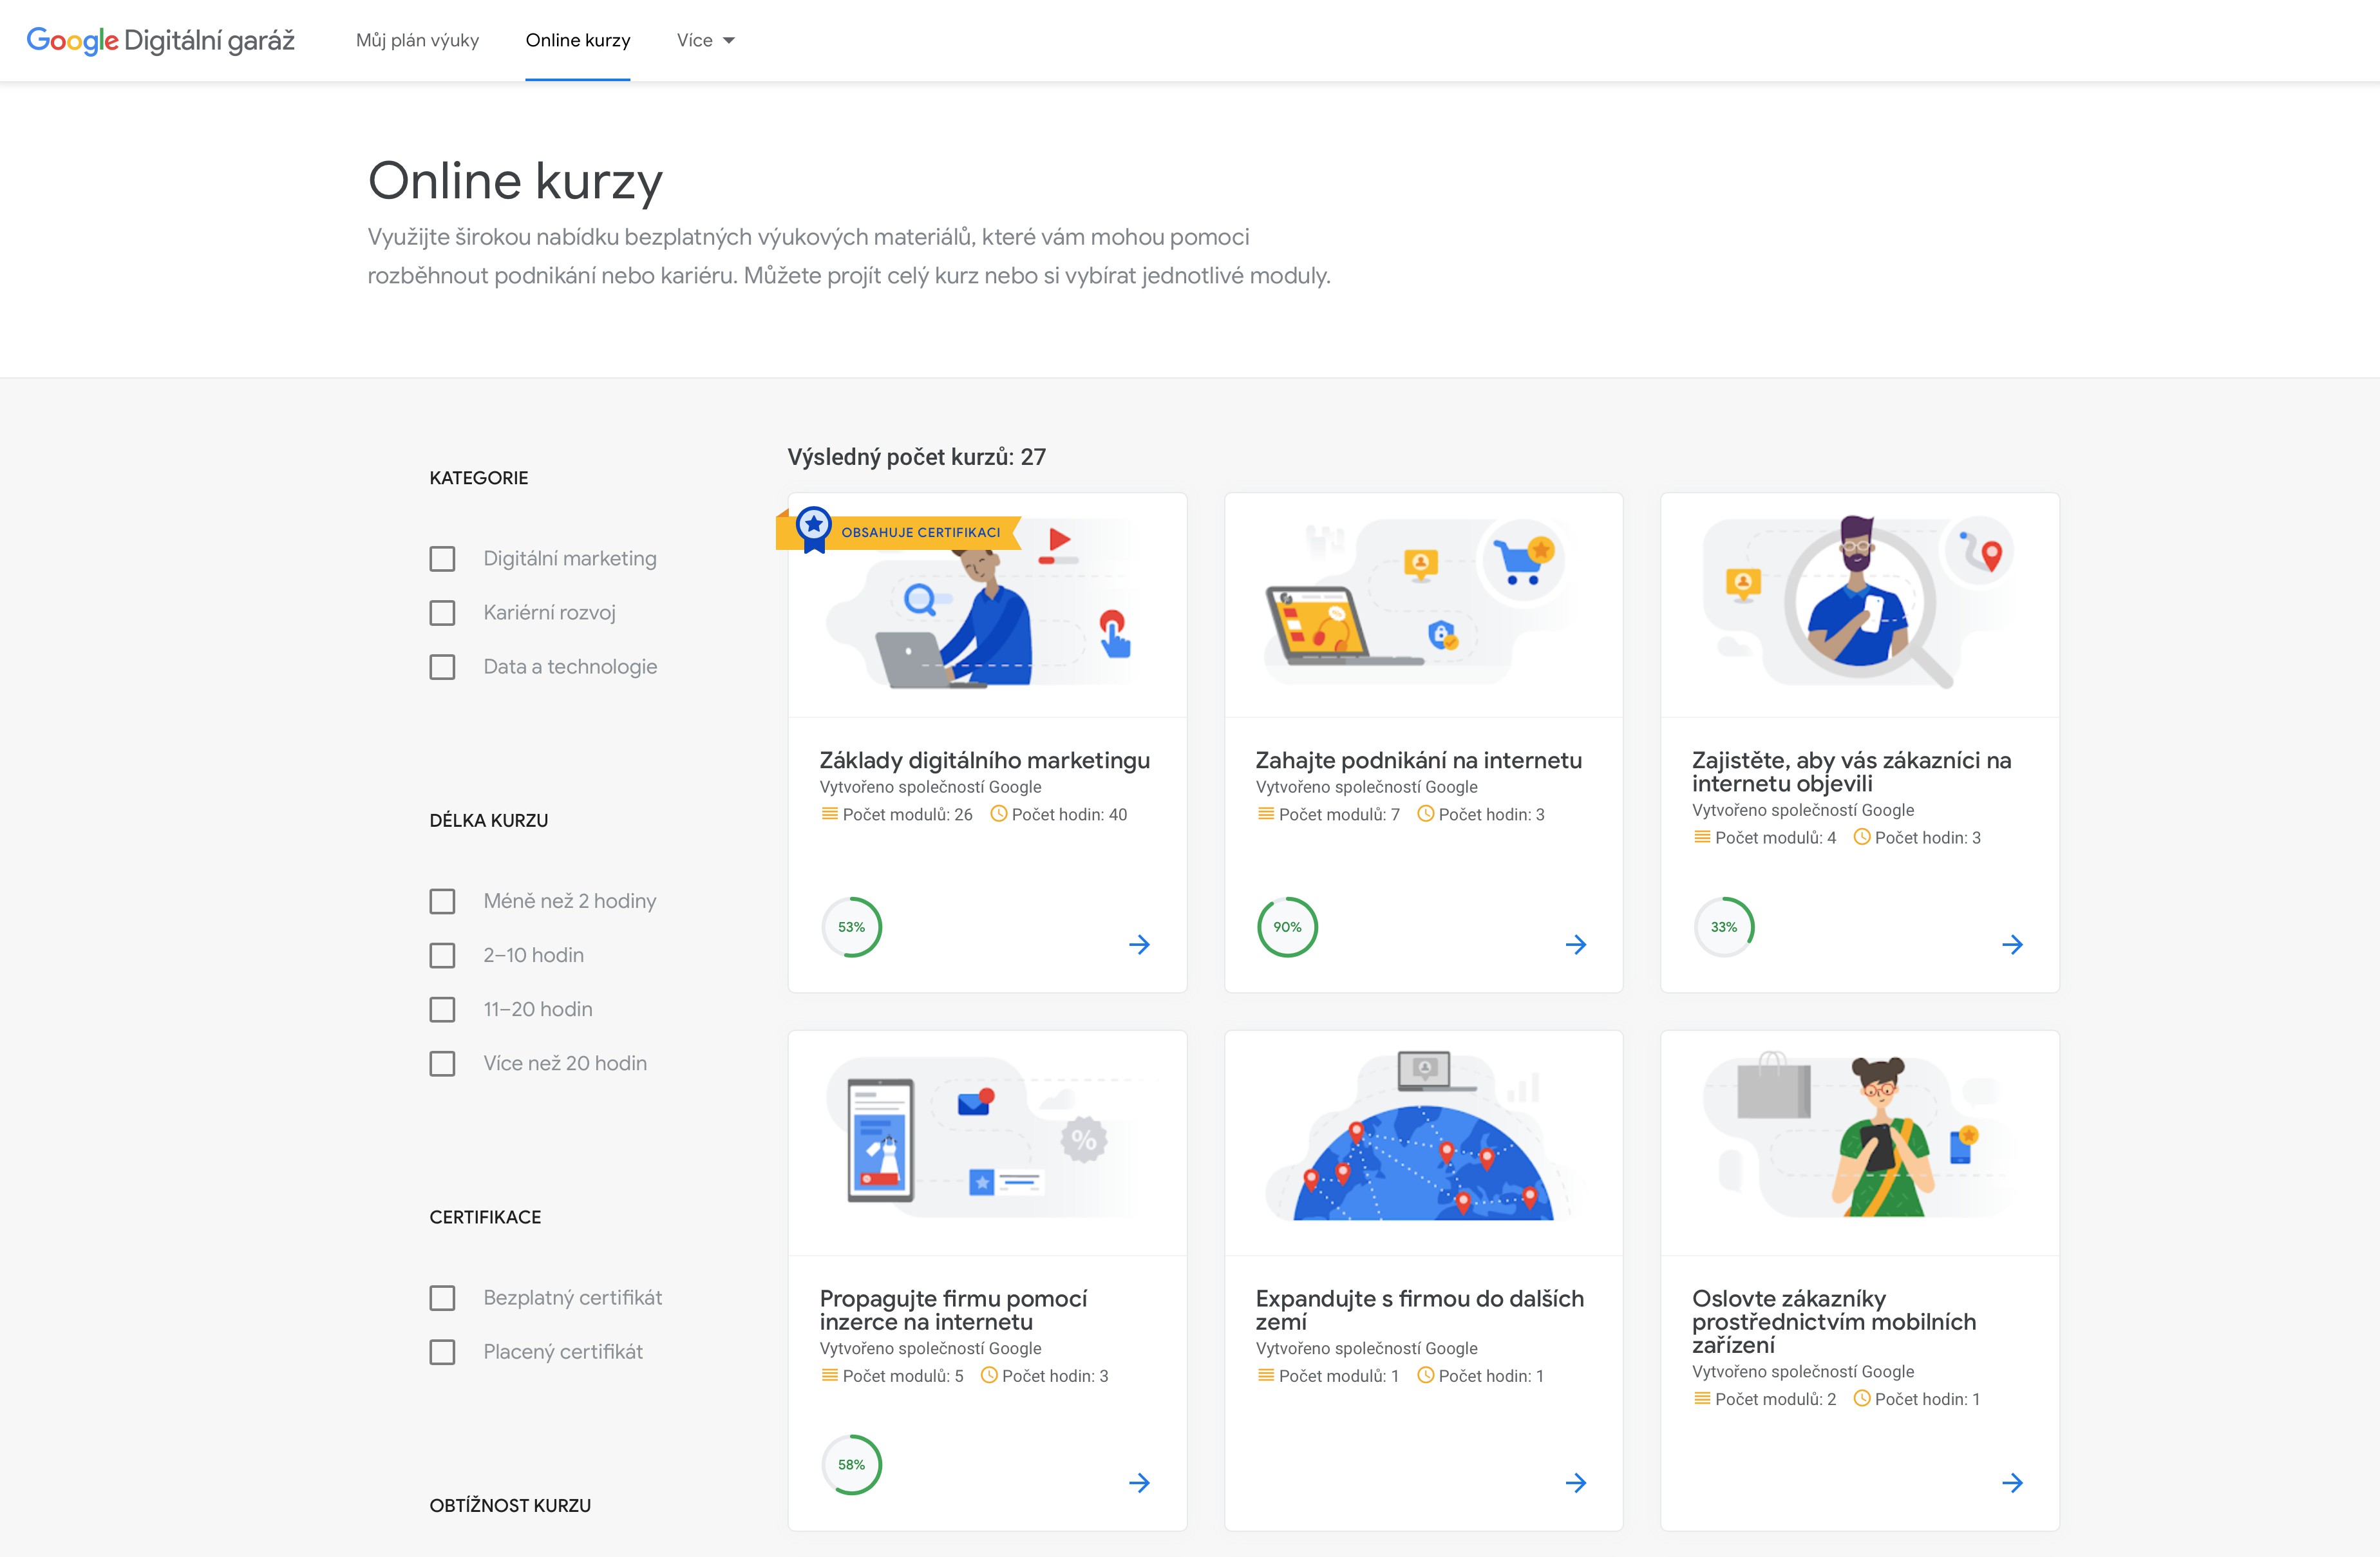Switch to Online kurzy tab
The image size is (2380, 1557).
click(577, 40)
